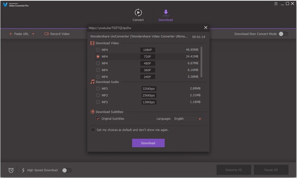
Task: Select MP4 240P video option
Action: tap(98, 77)
